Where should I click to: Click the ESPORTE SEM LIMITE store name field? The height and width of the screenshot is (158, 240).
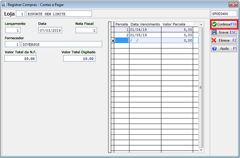click(59, 14)
